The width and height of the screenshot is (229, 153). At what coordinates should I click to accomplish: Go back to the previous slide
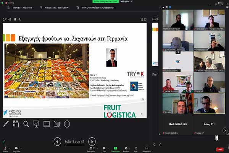57,141
